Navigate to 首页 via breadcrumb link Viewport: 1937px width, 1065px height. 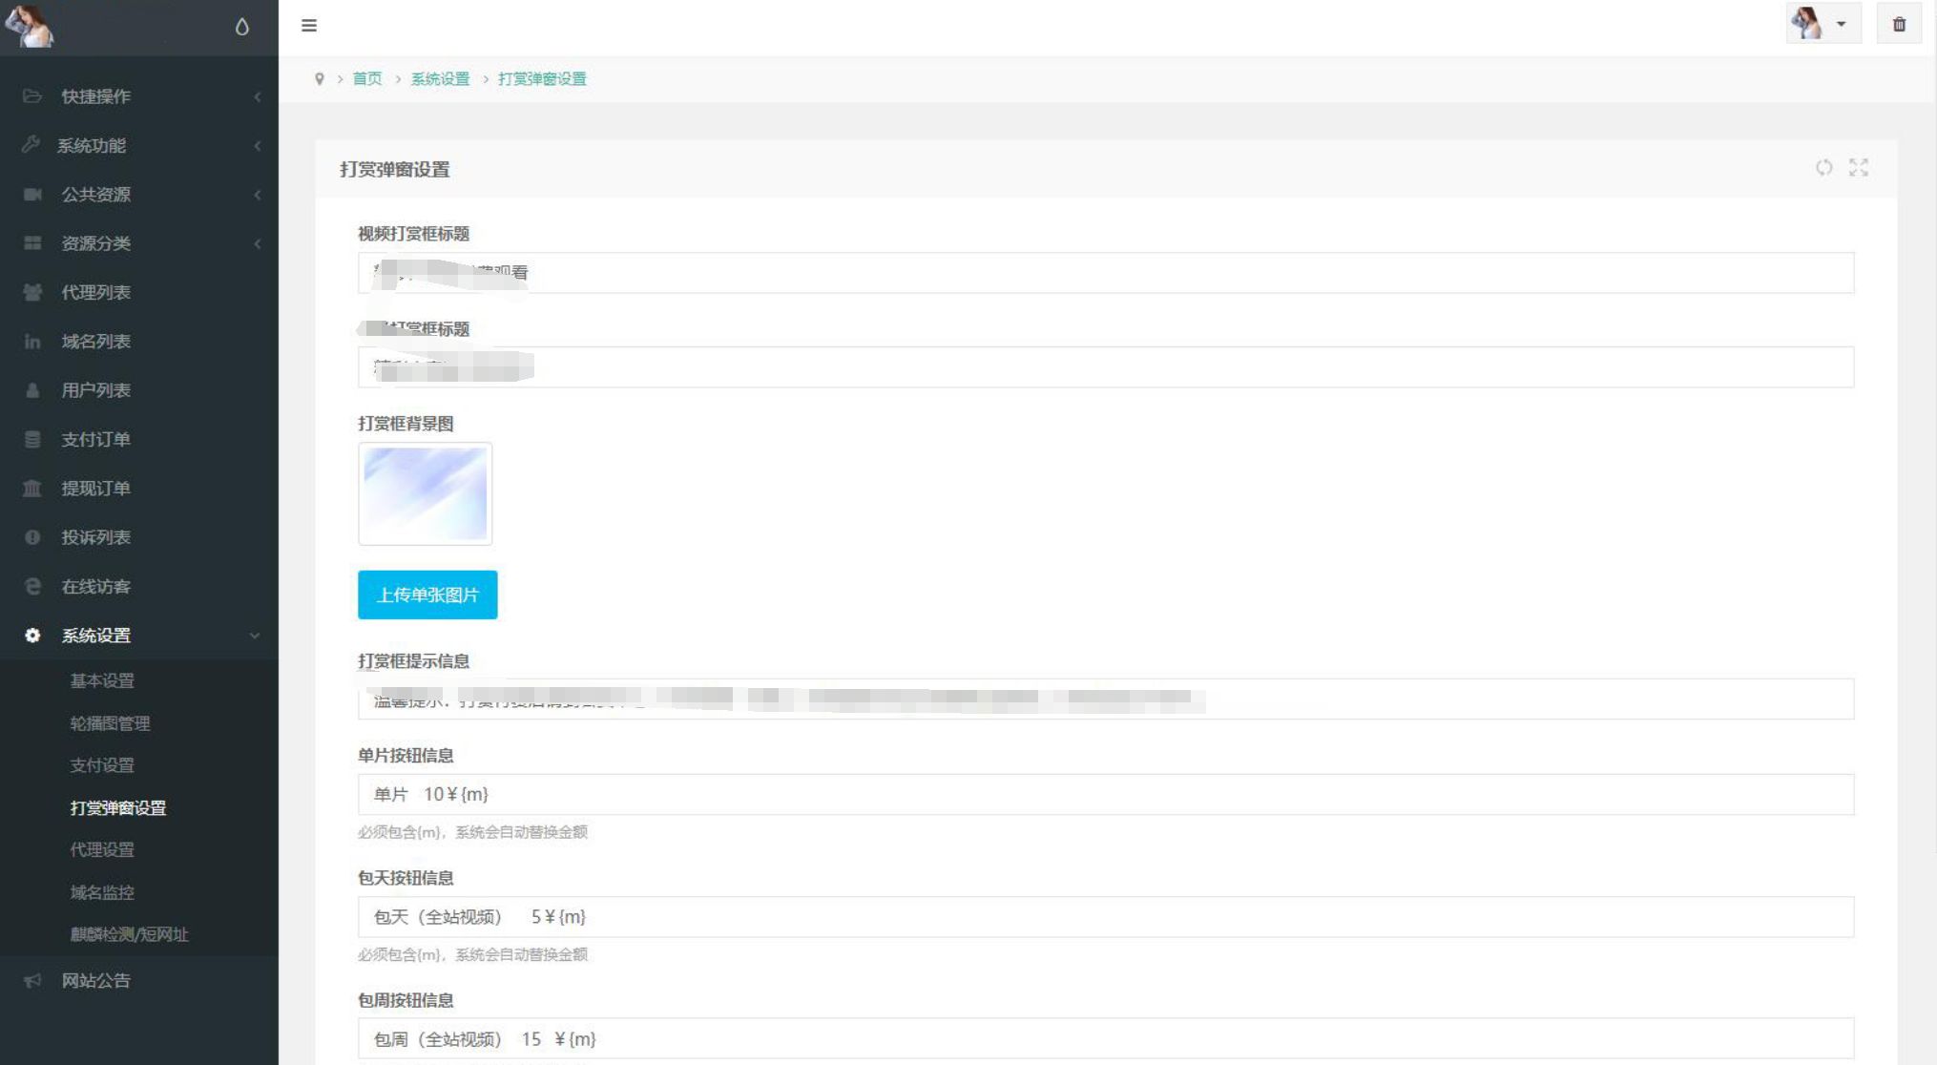[x=365, y=78]
